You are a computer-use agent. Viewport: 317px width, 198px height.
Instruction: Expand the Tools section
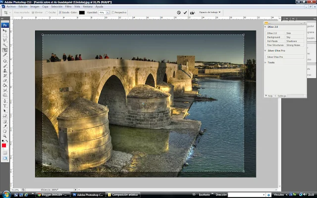[265, 63]
